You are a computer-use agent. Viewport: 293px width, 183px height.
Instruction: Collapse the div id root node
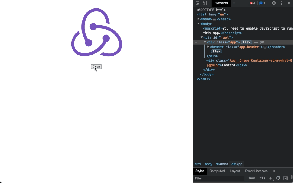tap(202, 37)
